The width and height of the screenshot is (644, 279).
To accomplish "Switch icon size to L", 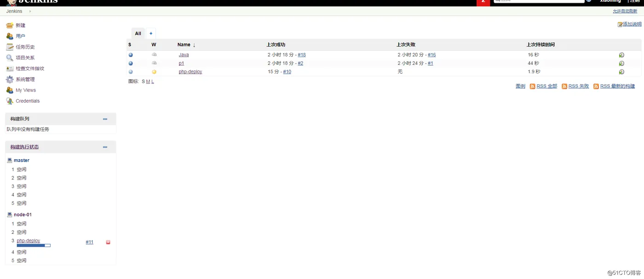I will tap(153, 81).
